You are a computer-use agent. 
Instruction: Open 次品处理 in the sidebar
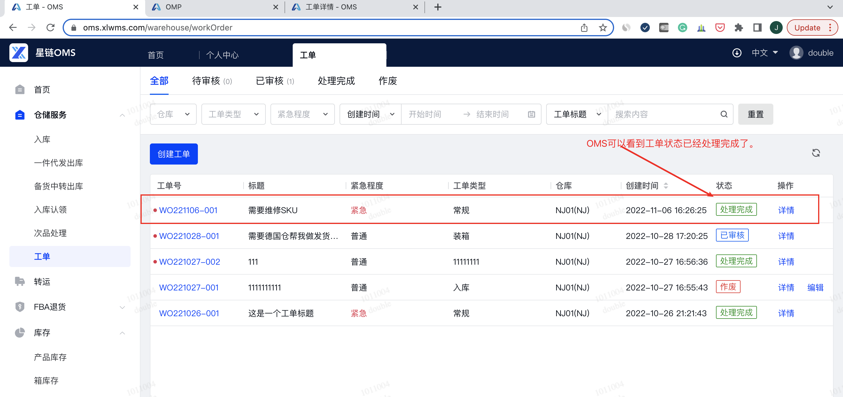pos(50,233)
